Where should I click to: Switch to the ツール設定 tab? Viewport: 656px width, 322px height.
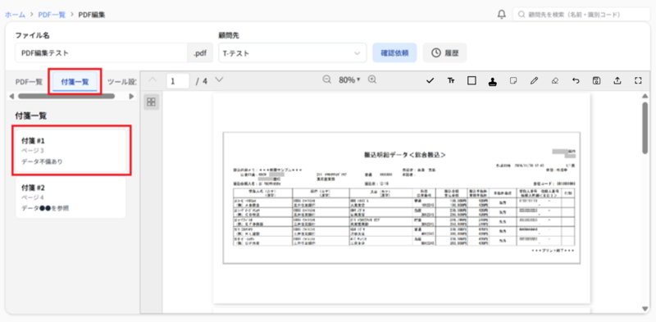coord(121,82)
